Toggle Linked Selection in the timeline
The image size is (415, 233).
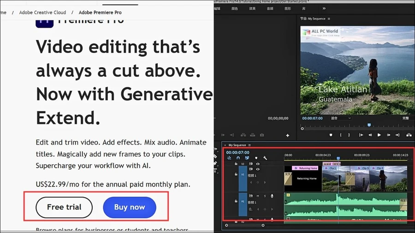[x=247, y=158]
